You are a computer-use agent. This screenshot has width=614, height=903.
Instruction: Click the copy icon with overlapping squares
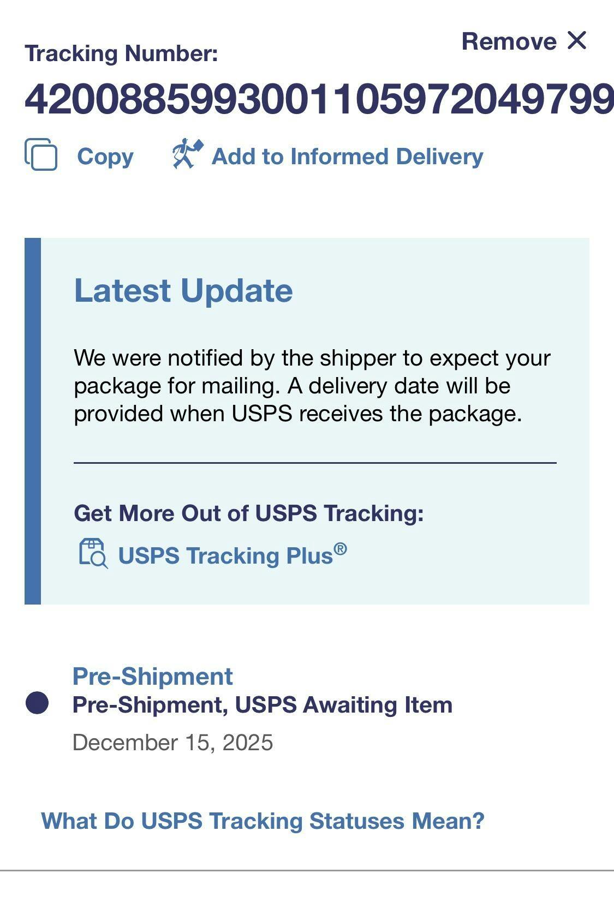(41, 155)
